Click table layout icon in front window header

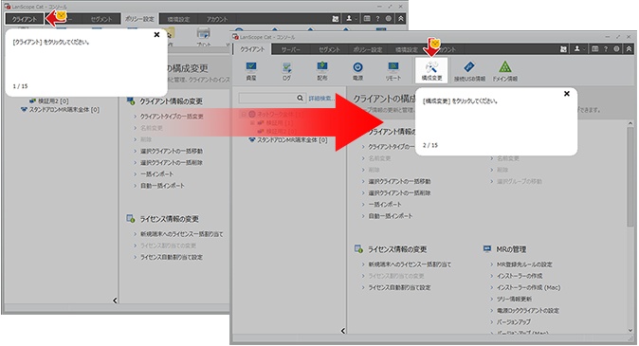(x=595, y=49)
